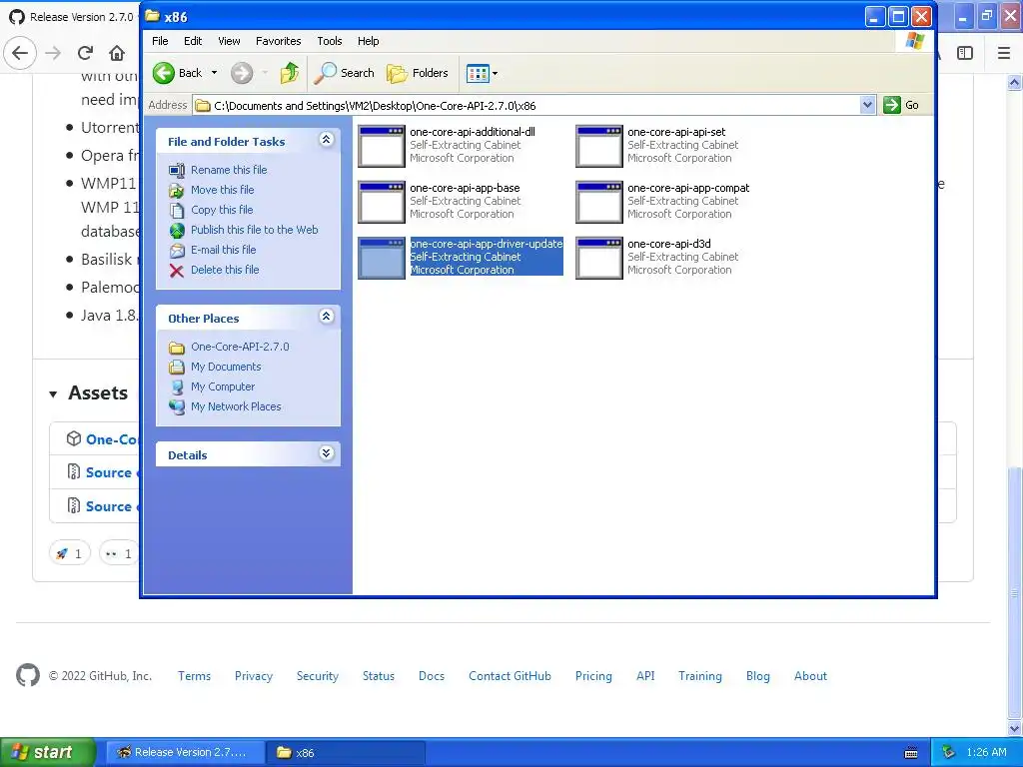Viewport: 1023px width, 767px height.
Task: Open the Search pane in Explorer
Action: (344, 73)
